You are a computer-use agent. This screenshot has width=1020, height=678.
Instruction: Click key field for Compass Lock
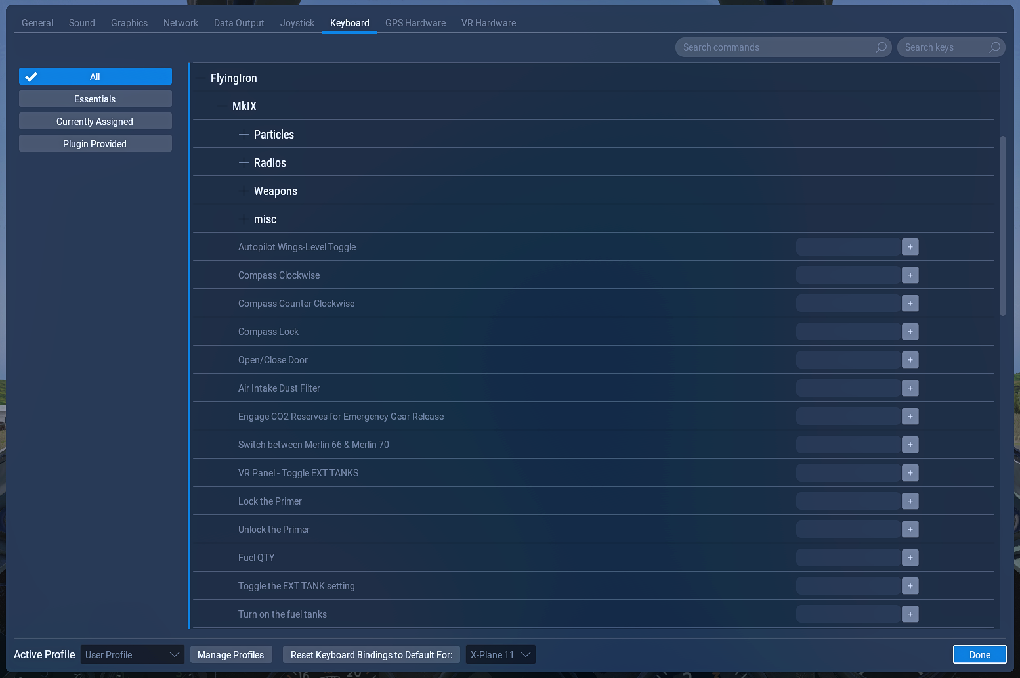(848, 332)
